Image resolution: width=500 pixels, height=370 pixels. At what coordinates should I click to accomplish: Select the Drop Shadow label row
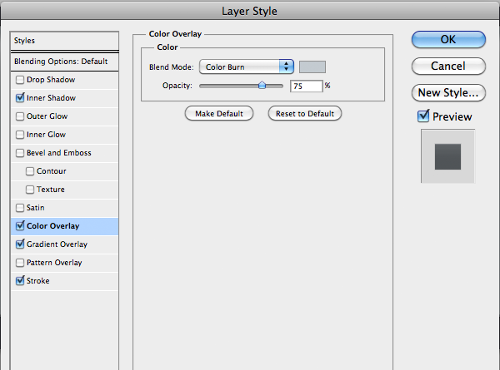coord(65,80)
